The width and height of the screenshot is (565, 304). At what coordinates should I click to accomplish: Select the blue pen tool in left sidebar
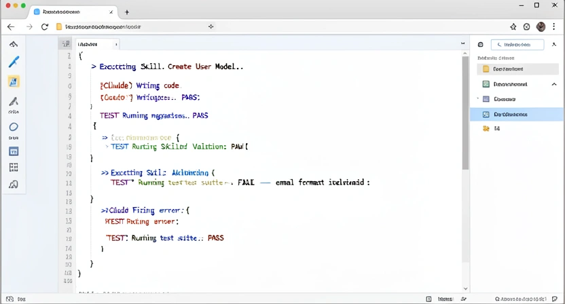click(14, 62)
